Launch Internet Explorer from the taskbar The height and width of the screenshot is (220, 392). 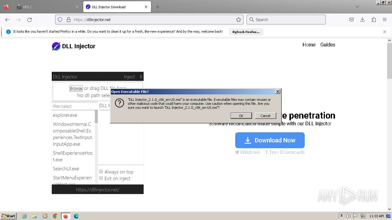point(24,216)
